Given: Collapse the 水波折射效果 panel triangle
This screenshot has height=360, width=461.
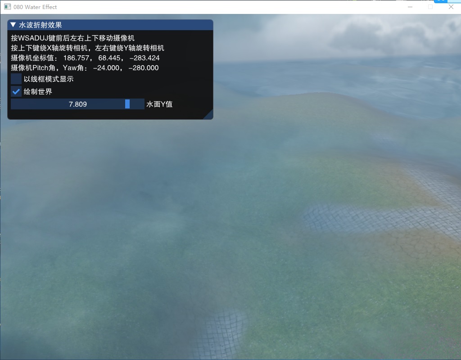Looking at the screenshot, I should [x=13, y=25].
